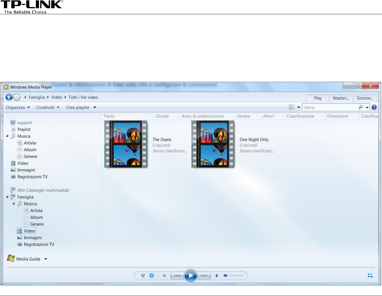Screen dimensions: 382x296
Task: Open the Organizza dropdown menu
Action: pyautogui.click(x=18, y=107)
